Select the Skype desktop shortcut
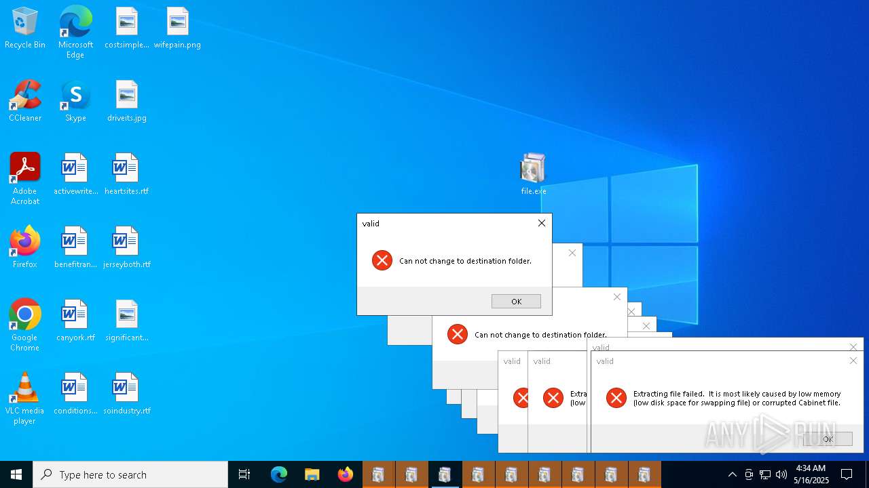The width and height of the screenshot is (869, 488). pos(75,102)
